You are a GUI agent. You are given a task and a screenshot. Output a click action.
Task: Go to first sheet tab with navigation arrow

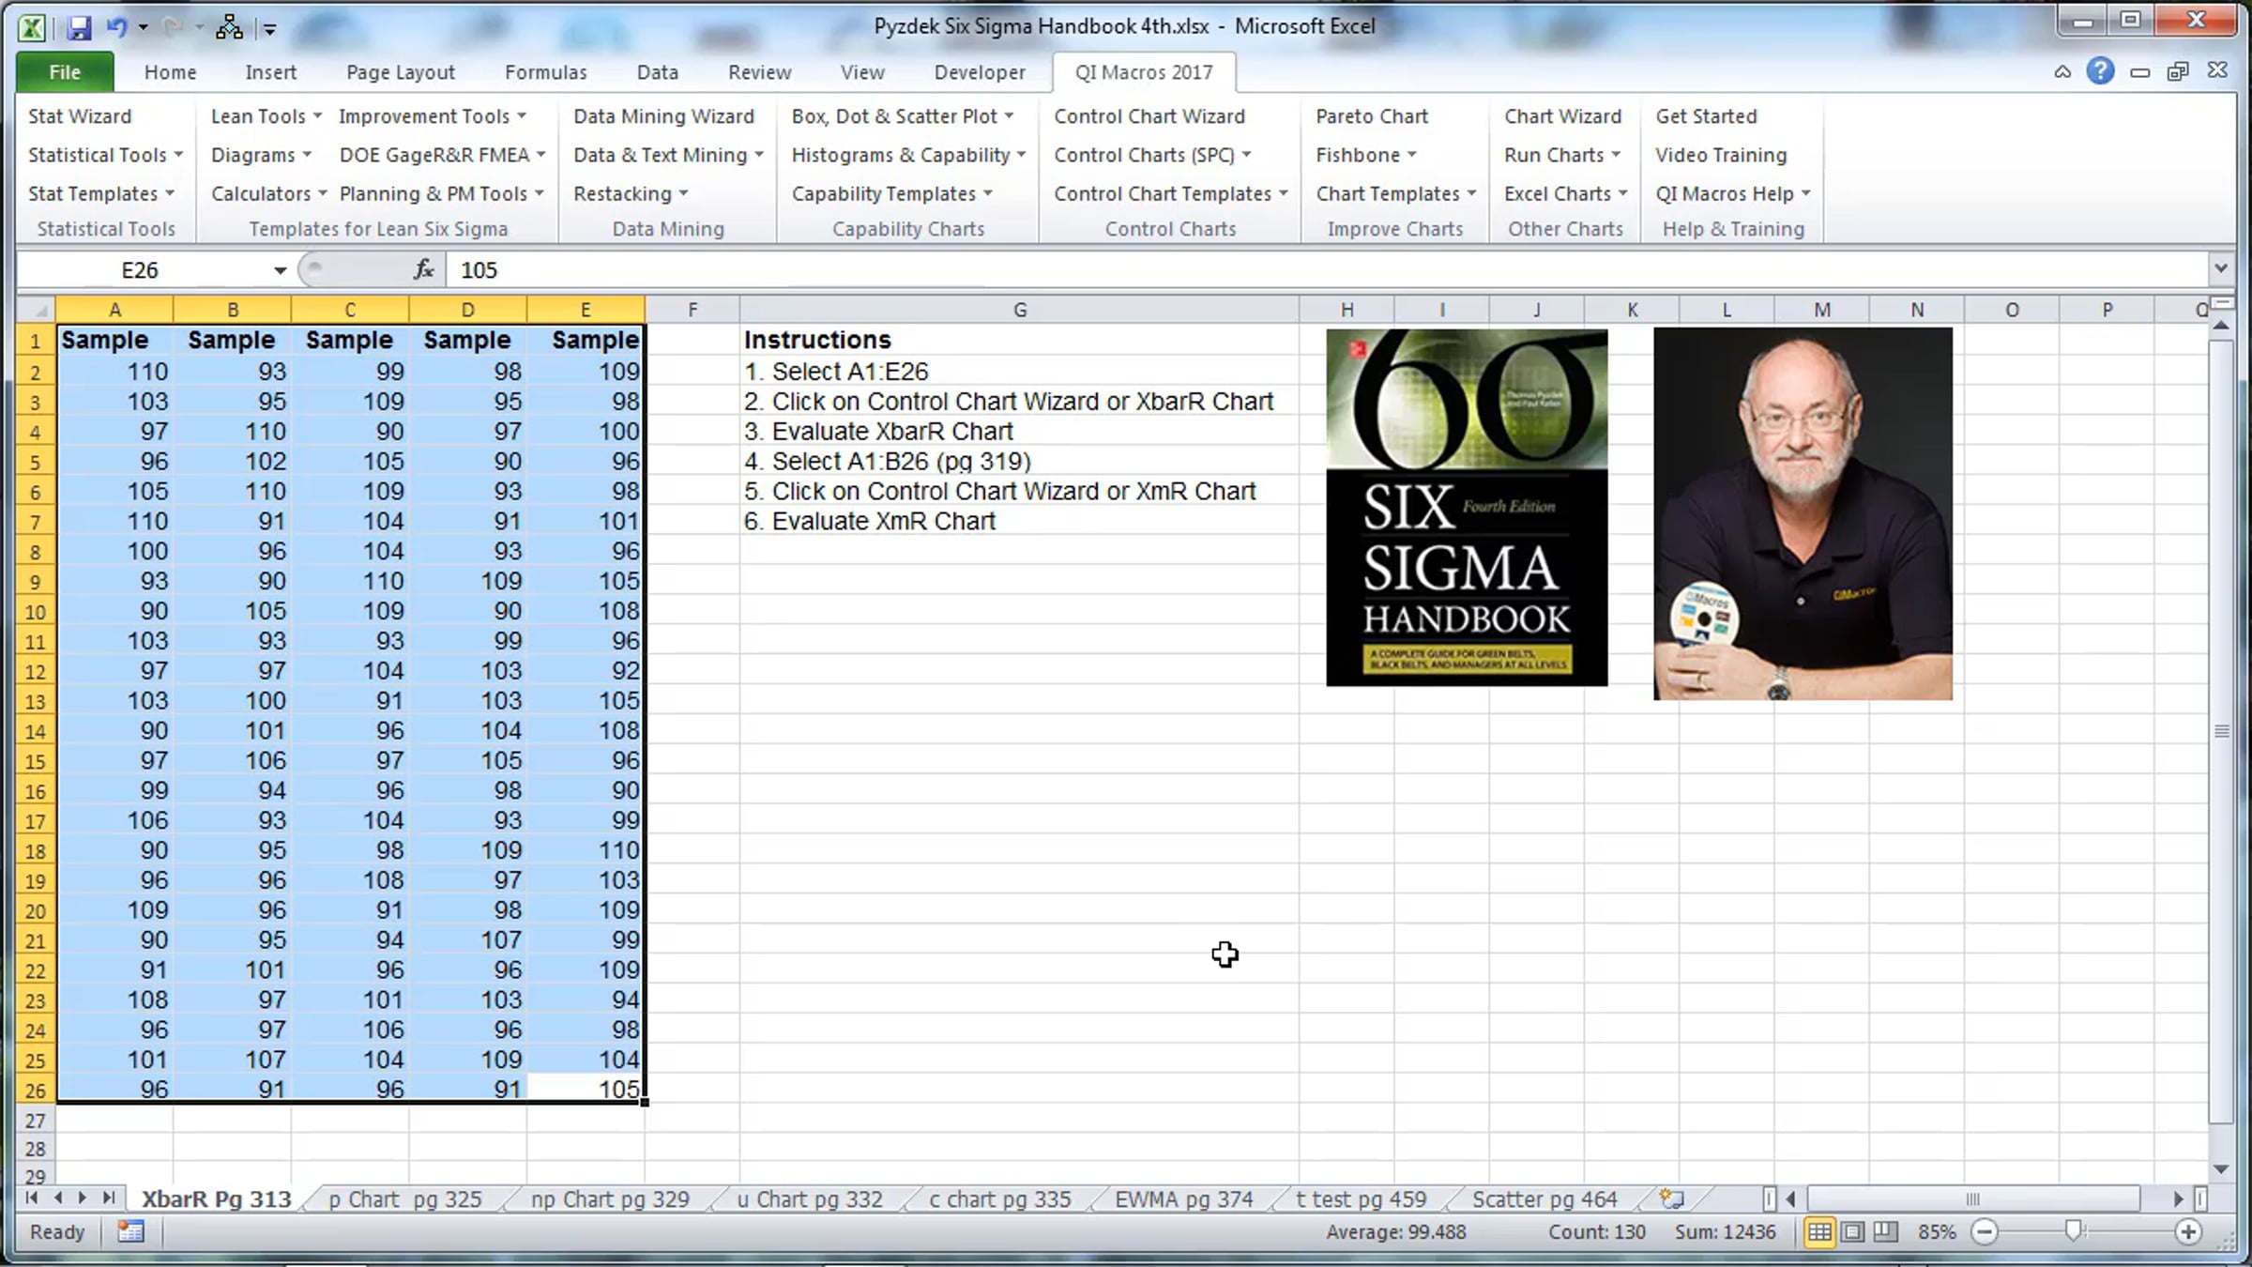(x=32, y=1198)
